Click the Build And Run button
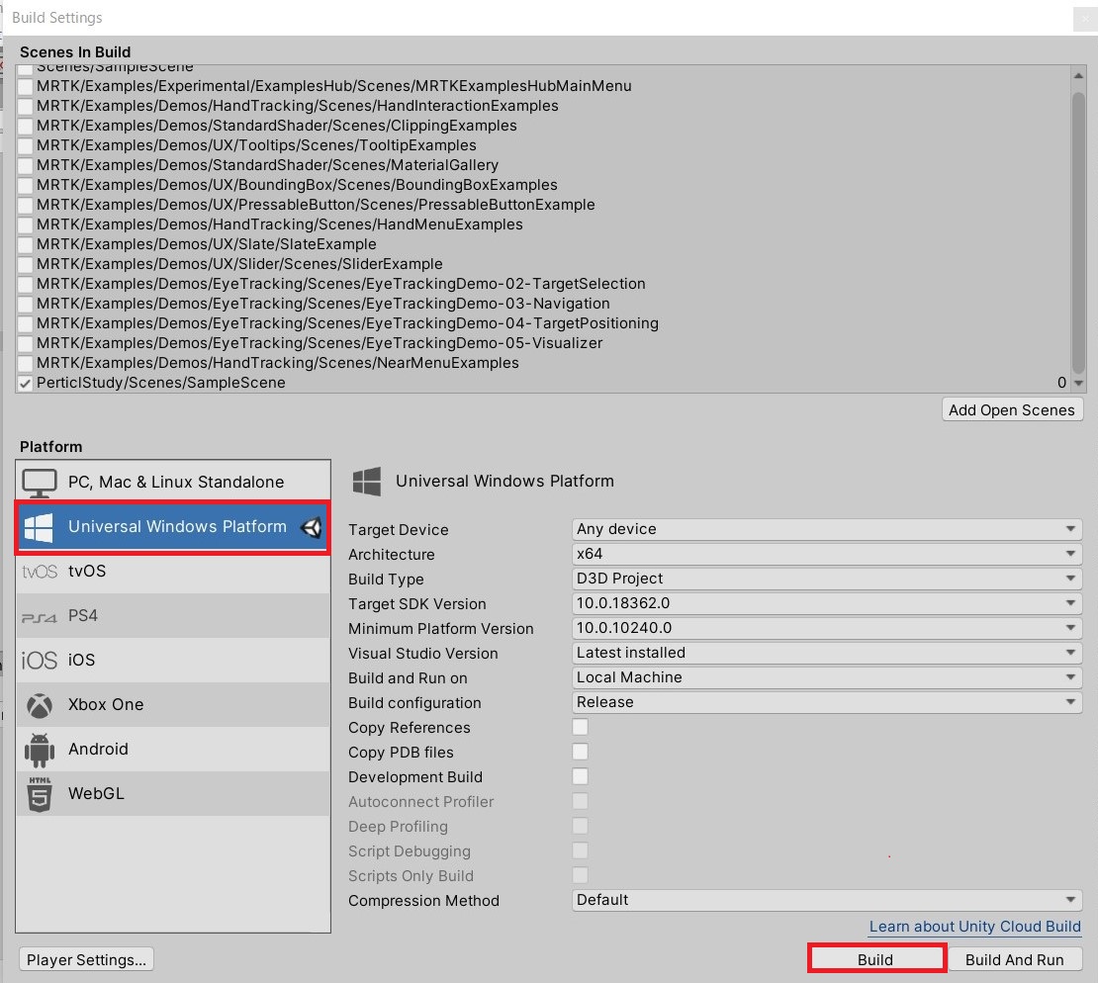1098x983 pixels. coord(1015,959)
